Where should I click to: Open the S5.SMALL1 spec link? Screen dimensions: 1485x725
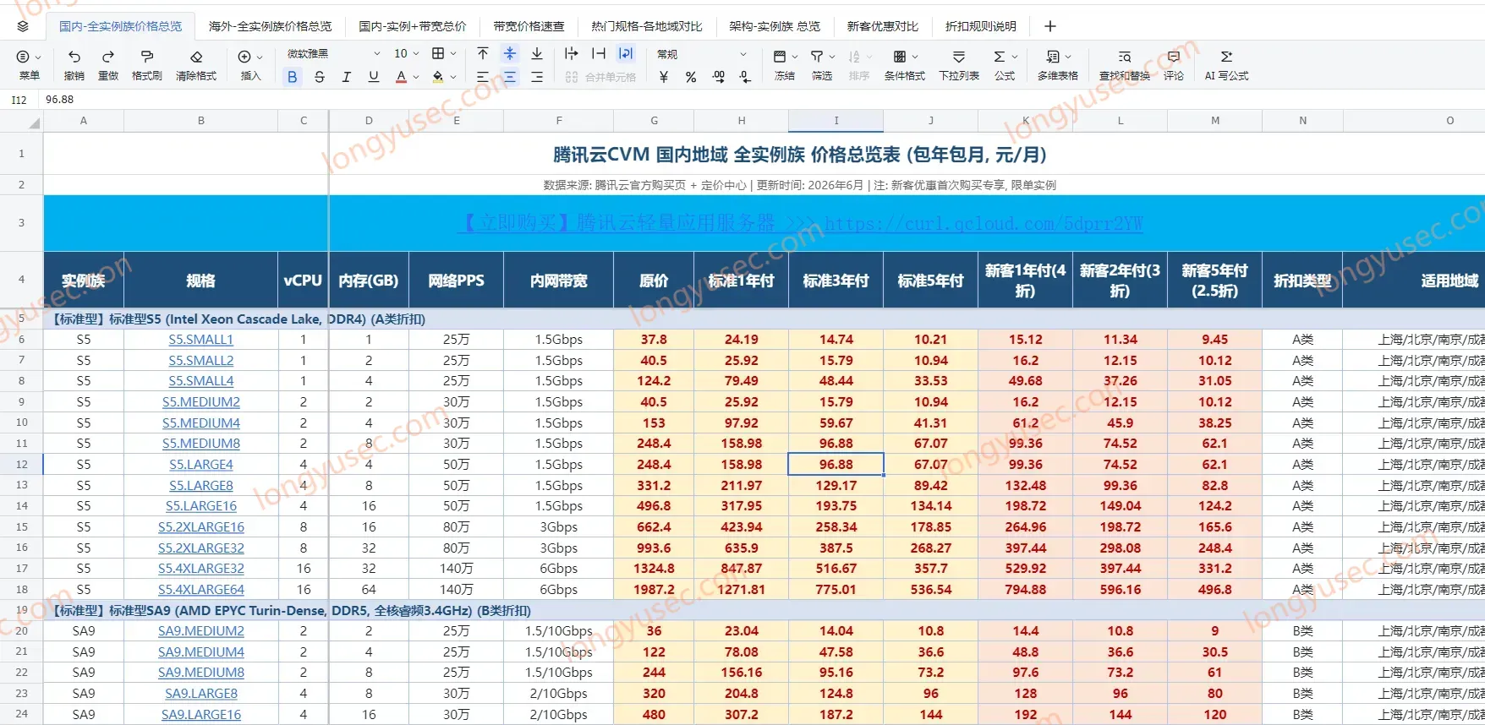click(201, 340)
